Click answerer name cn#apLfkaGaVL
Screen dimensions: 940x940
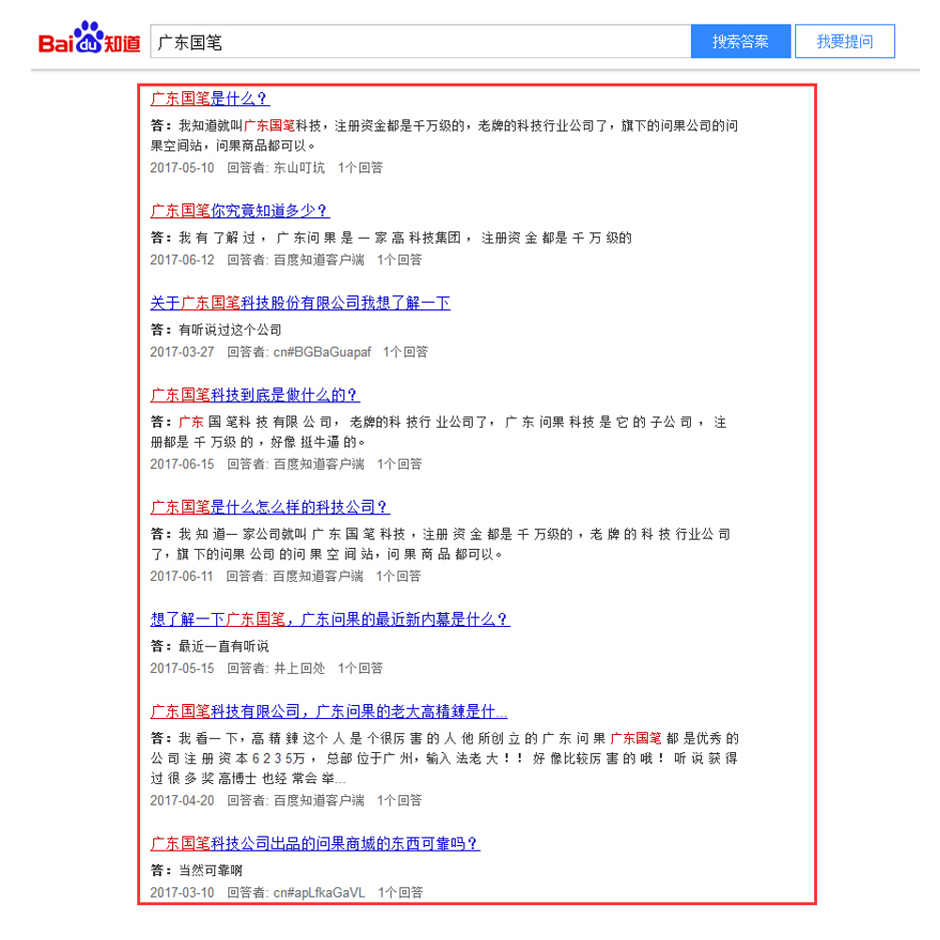click(320, 893)
